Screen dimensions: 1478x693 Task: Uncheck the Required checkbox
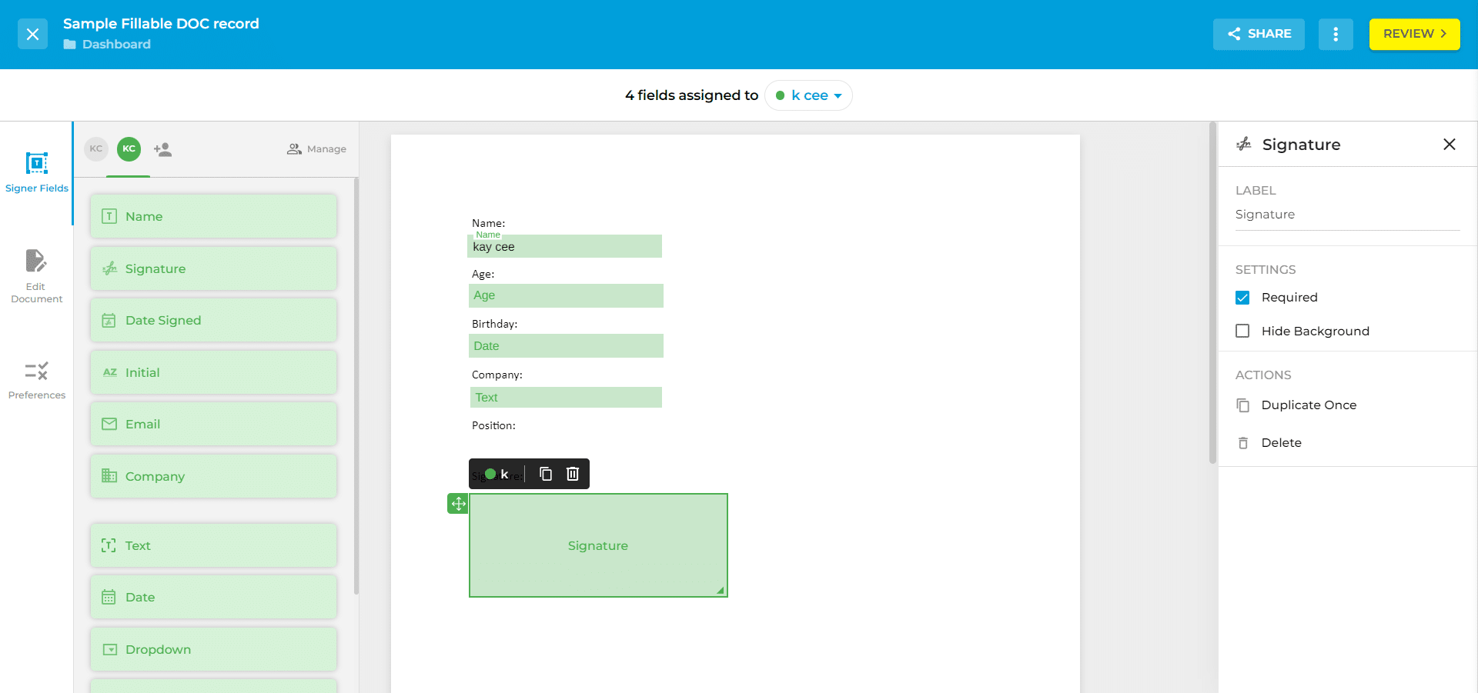pyautogui.click(x=1242, y=298)
